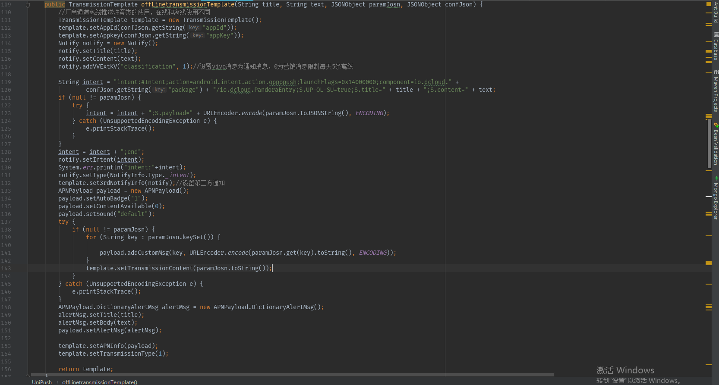Viewport: 719px width, 385px height.
Task: Click line number 143 in the gutter
Action: coord(6,269)
